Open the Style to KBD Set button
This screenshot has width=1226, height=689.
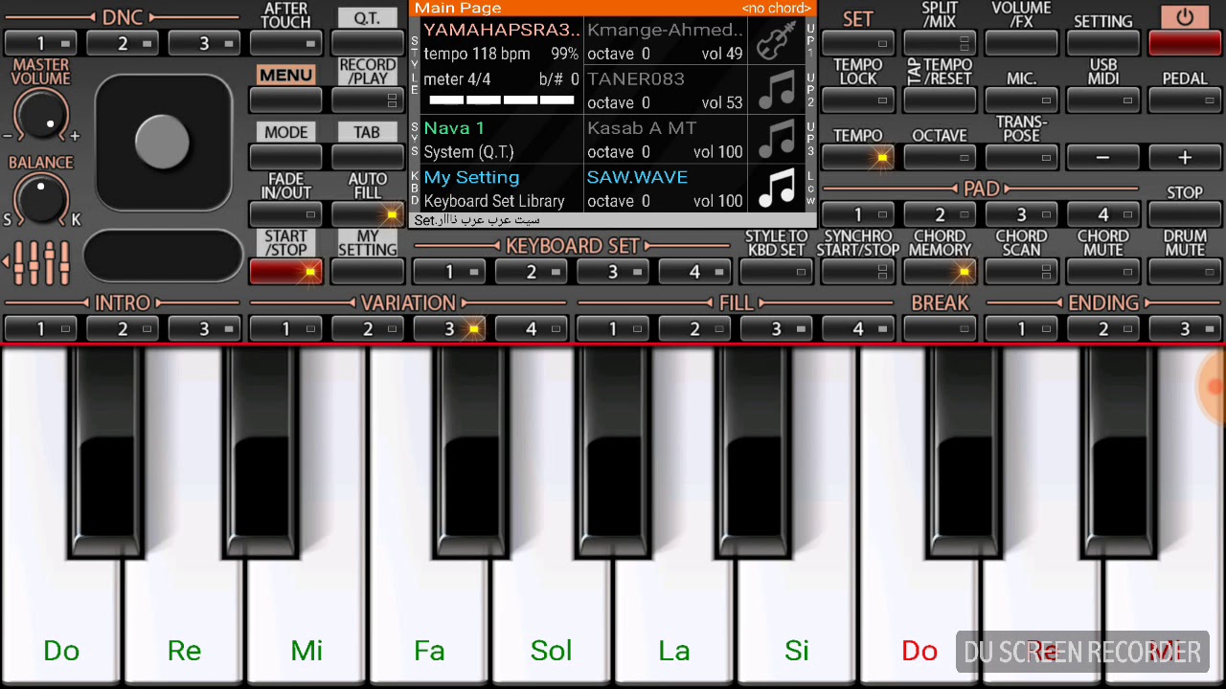pos(776,272)
